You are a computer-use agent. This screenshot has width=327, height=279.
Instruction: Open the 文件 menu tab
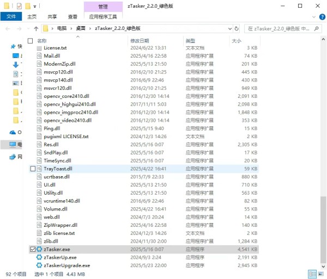point(11,16)
